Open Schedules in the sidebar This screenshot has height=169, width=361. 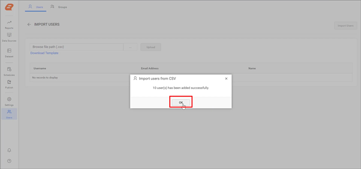tap(9, 71)
